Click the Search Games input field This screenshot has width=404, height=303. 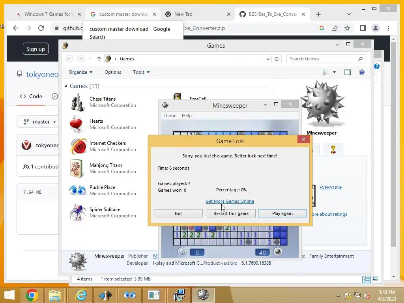(x=326, y=59)
